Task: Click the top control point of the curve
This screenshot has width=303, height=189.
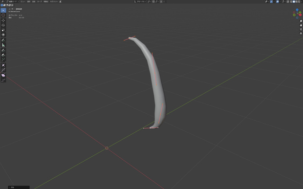Action: (x=130, y=38)
